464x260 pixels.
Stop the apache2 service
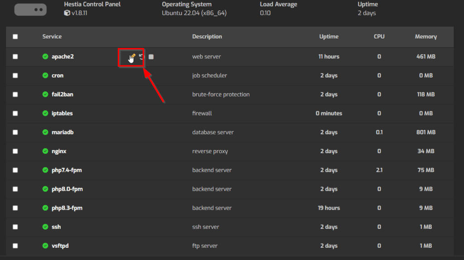[151, 57]
